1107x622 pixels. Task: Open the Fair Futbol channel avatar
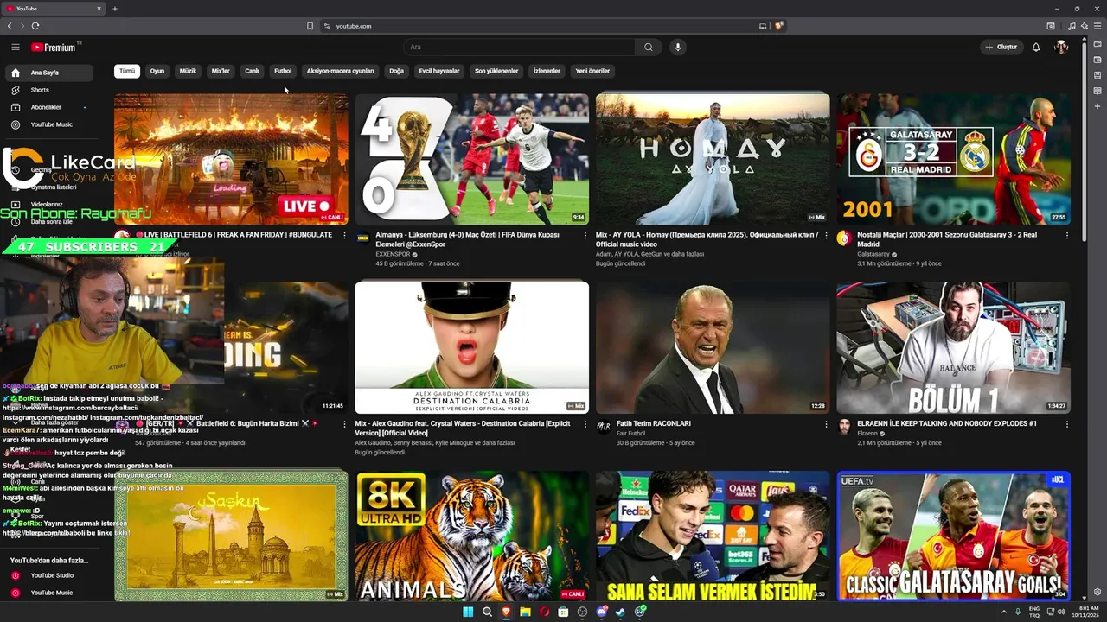[x=603, y=427]
